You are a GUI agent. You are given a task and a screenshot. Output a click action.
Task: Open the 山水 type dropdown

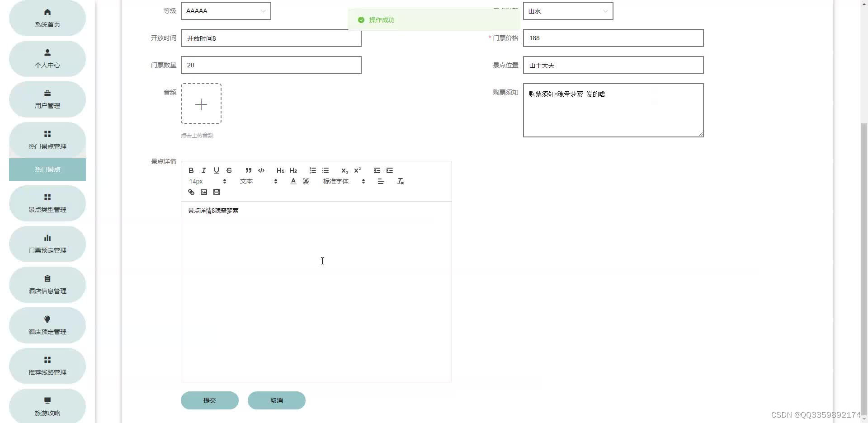(568, 11)
